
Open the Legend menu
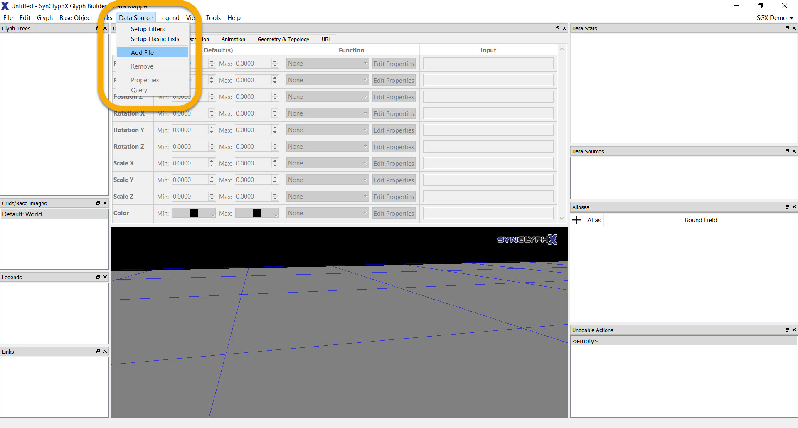point(169,18)
